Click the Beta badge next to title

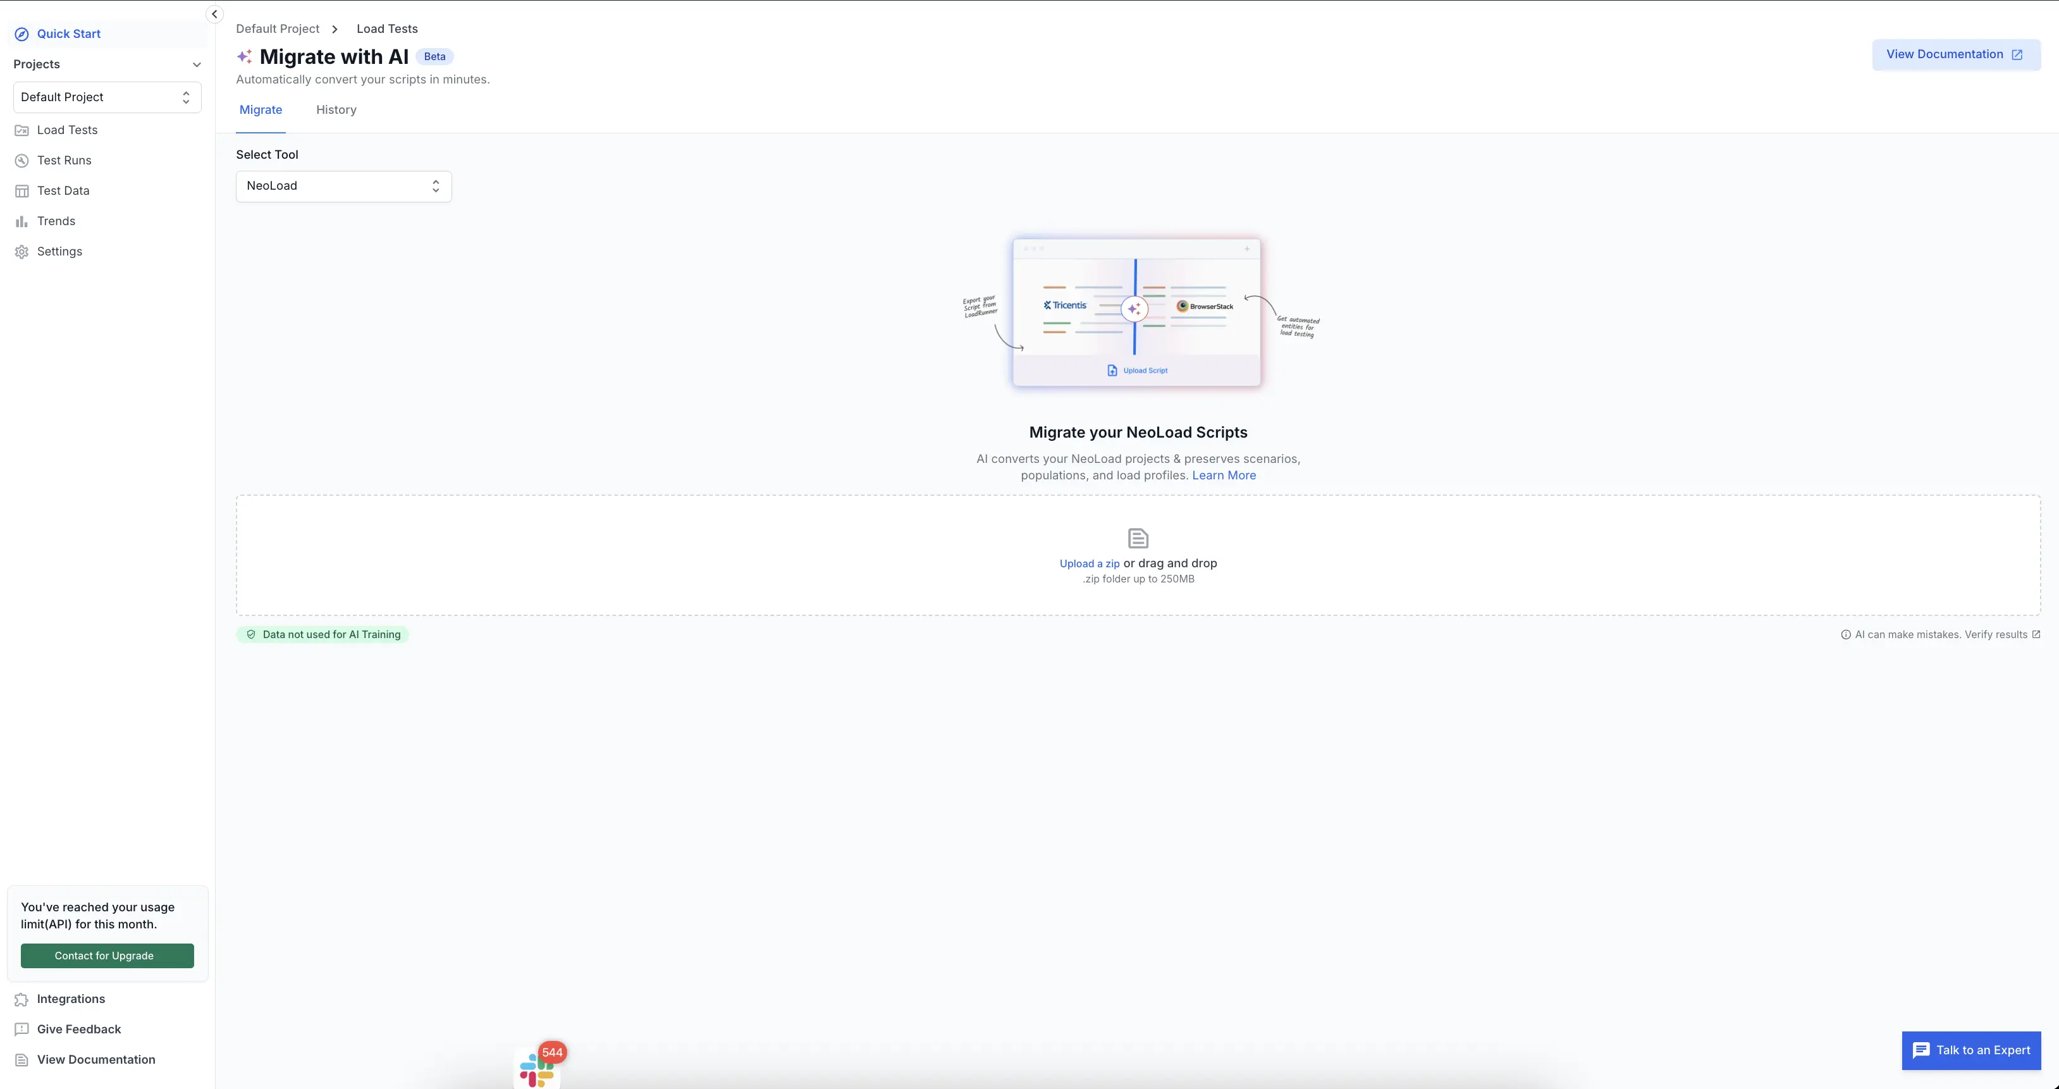435,57
